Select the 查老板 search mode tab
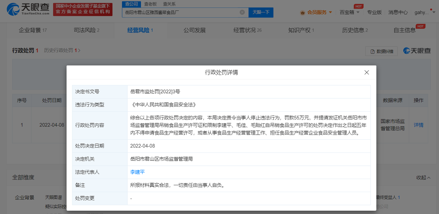Image resolution: width=439 pixels, height=214 pixels. [x=150, y=4]
